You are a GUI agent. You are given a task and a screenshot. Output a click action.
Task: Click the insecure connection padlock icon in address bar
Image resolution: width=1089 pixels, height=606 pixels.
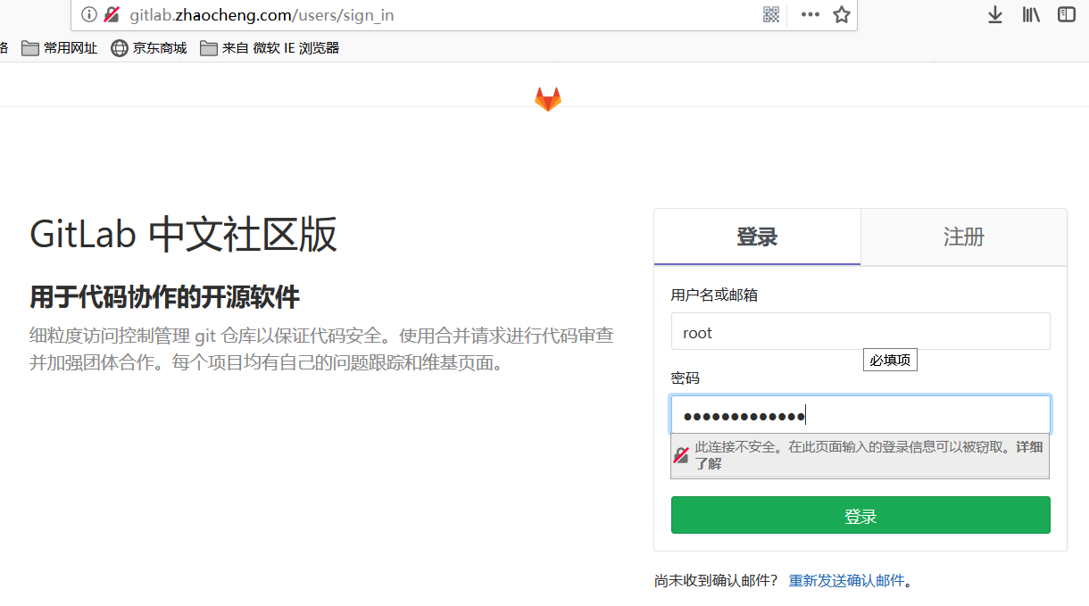pos(112,14)
